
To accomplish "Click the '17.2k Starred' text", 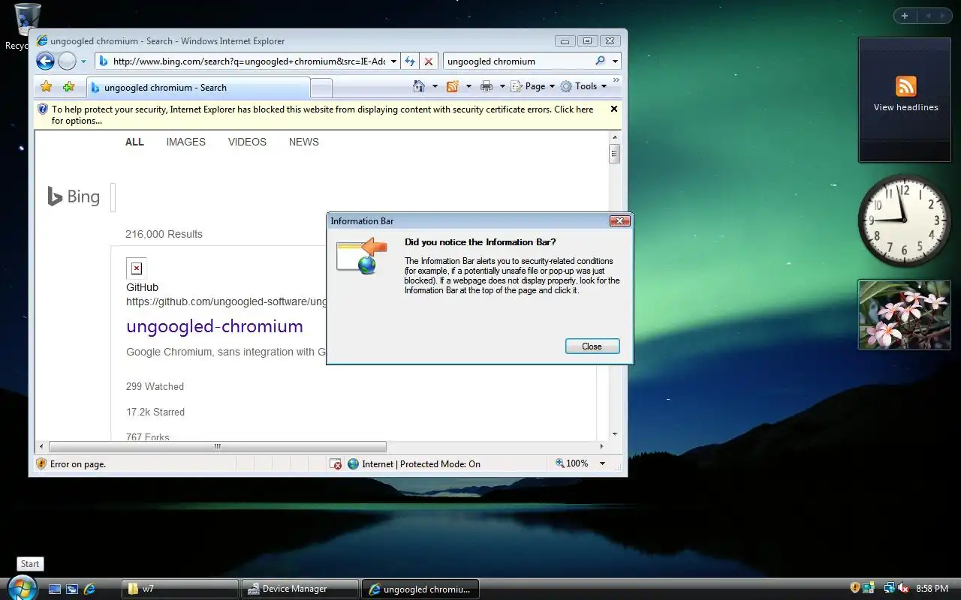I will (155, 412).
